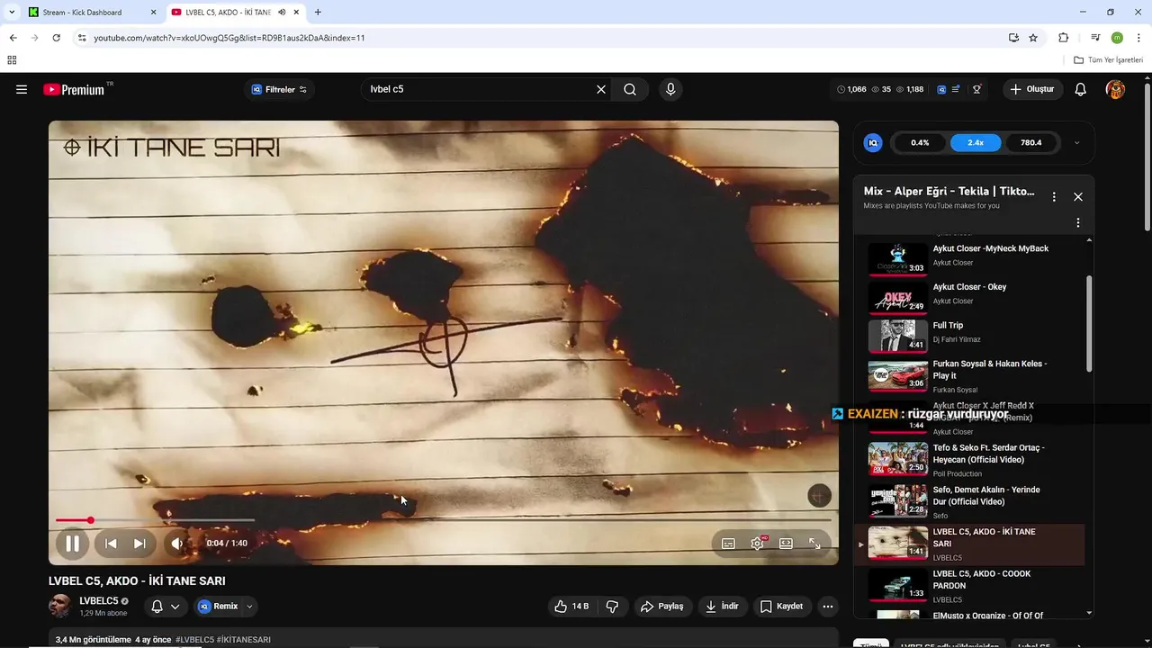1152x648 pixels.
Task: Skip to next video
Action: (x=139, y=544)
